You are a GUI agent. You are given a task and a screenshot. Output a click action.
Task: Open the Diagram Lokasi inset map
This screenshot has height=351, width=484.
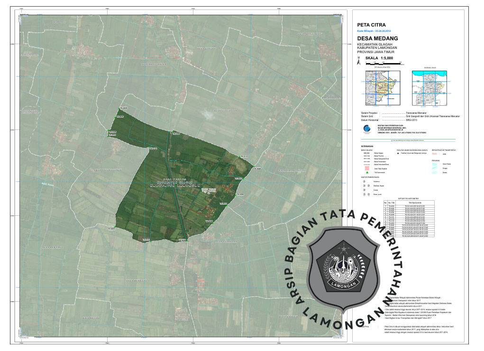(429, 88)
